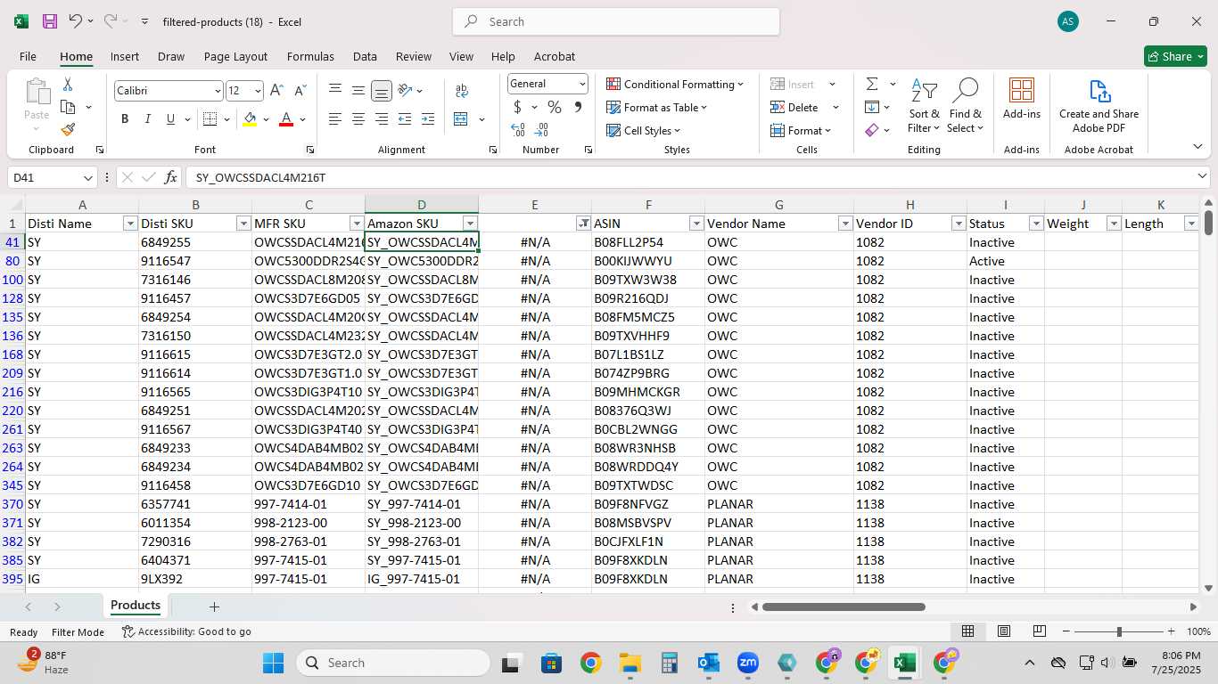Toggle Underline formatting

(x=170, y=119)
